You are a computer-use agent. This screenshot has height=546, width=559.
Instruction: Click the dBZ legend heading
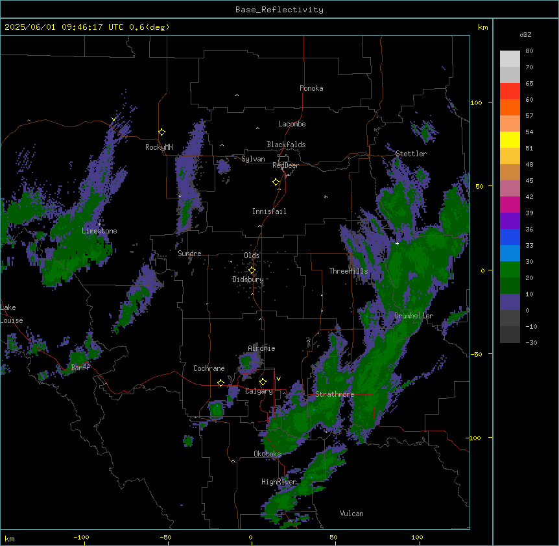coord(525,34)
